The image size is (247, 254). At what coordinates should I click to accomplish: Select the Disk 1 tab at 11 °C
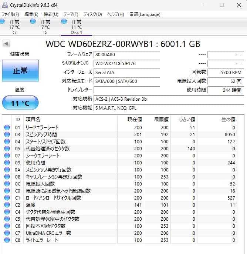[76, 27]
